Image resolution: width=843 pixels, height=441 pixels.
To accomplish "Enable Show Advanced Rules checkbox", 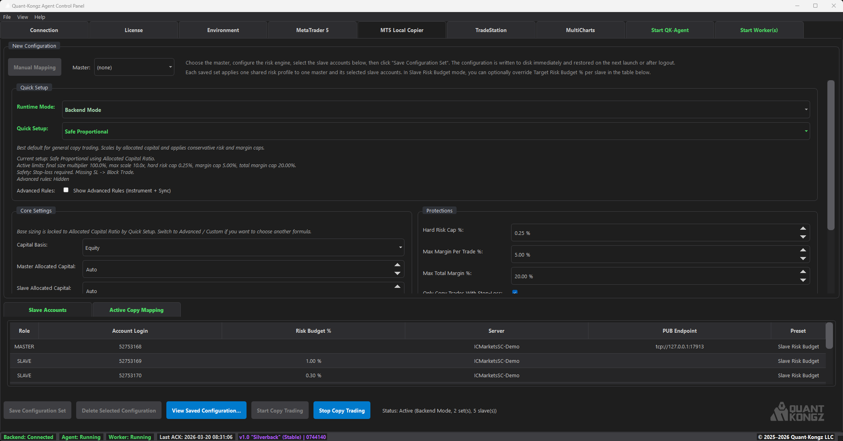I will click(66, 190).
